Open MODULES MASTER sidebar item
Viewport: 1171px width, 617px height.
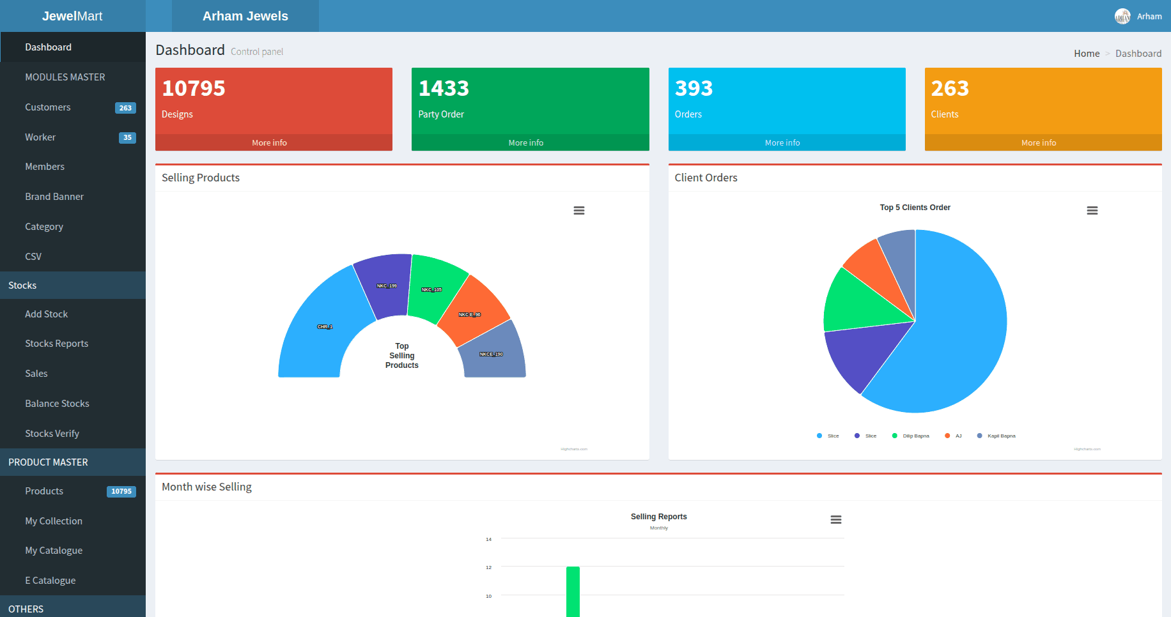(73, 77)
